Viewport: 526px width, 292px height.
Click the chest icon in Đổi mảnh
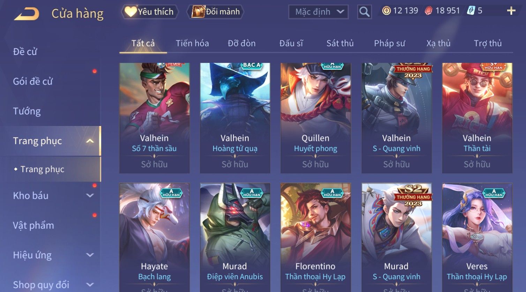[198, 12]
